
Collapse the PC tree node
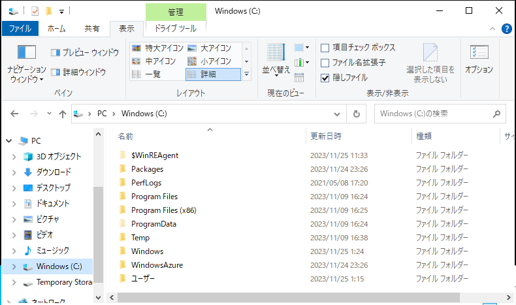tap(9, 141)
